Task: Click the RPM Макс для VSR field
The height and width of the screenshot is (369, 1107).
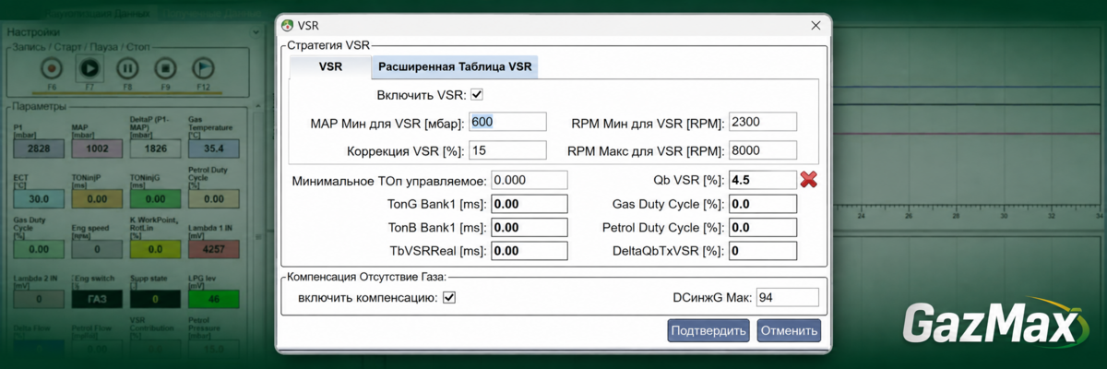Action: click(762, 150)
